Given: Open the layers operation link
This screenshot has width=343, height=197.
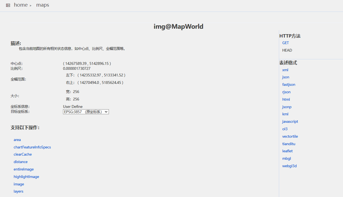Looking at the screenshot, I should coord(19,191).
